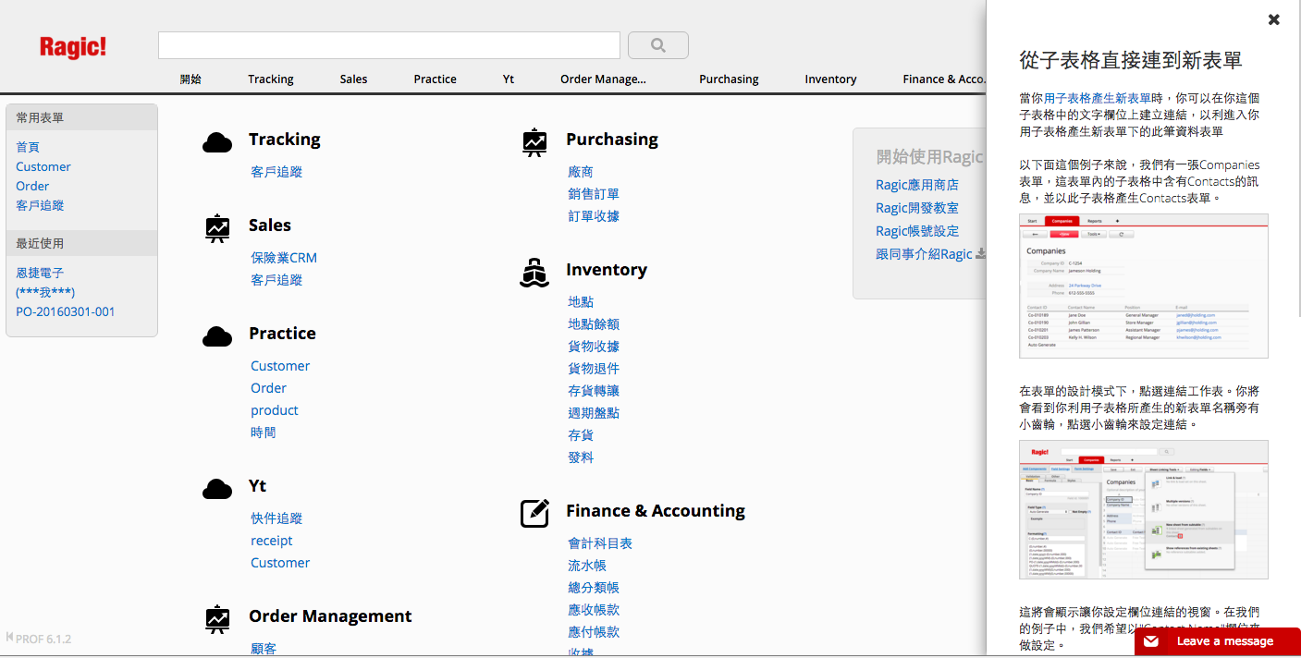Open Order in the 常用表單 sidebar
Viewport: 1301px width, 658px height.
32,186
